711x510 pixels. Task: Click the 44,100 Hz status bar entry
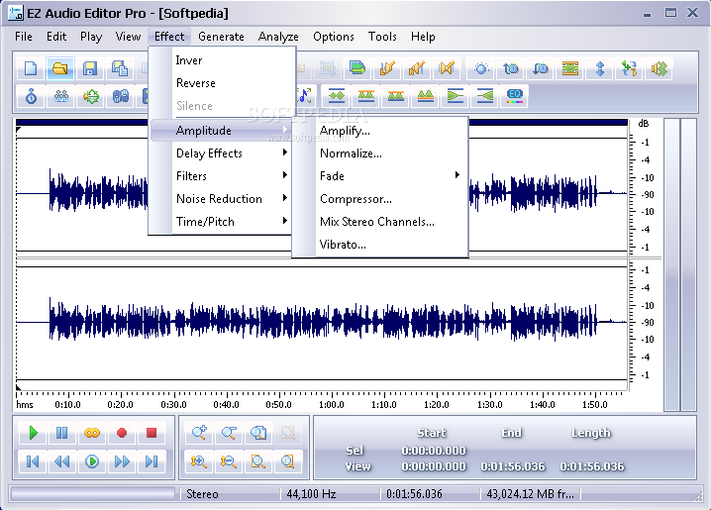point(311,494)
